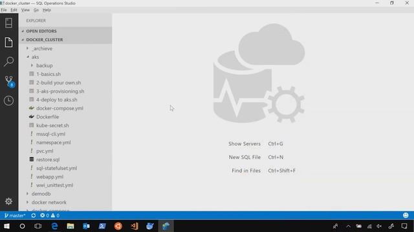Open the Edit menu

[14, 10]
